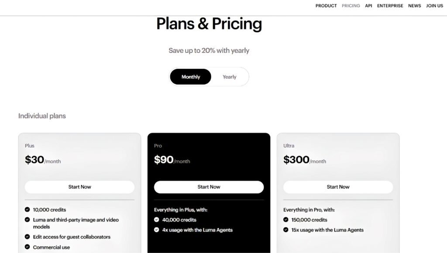Go to PRICING in the top navigation
The width and height of the screenshot is (447, 253).
point(351,6)
